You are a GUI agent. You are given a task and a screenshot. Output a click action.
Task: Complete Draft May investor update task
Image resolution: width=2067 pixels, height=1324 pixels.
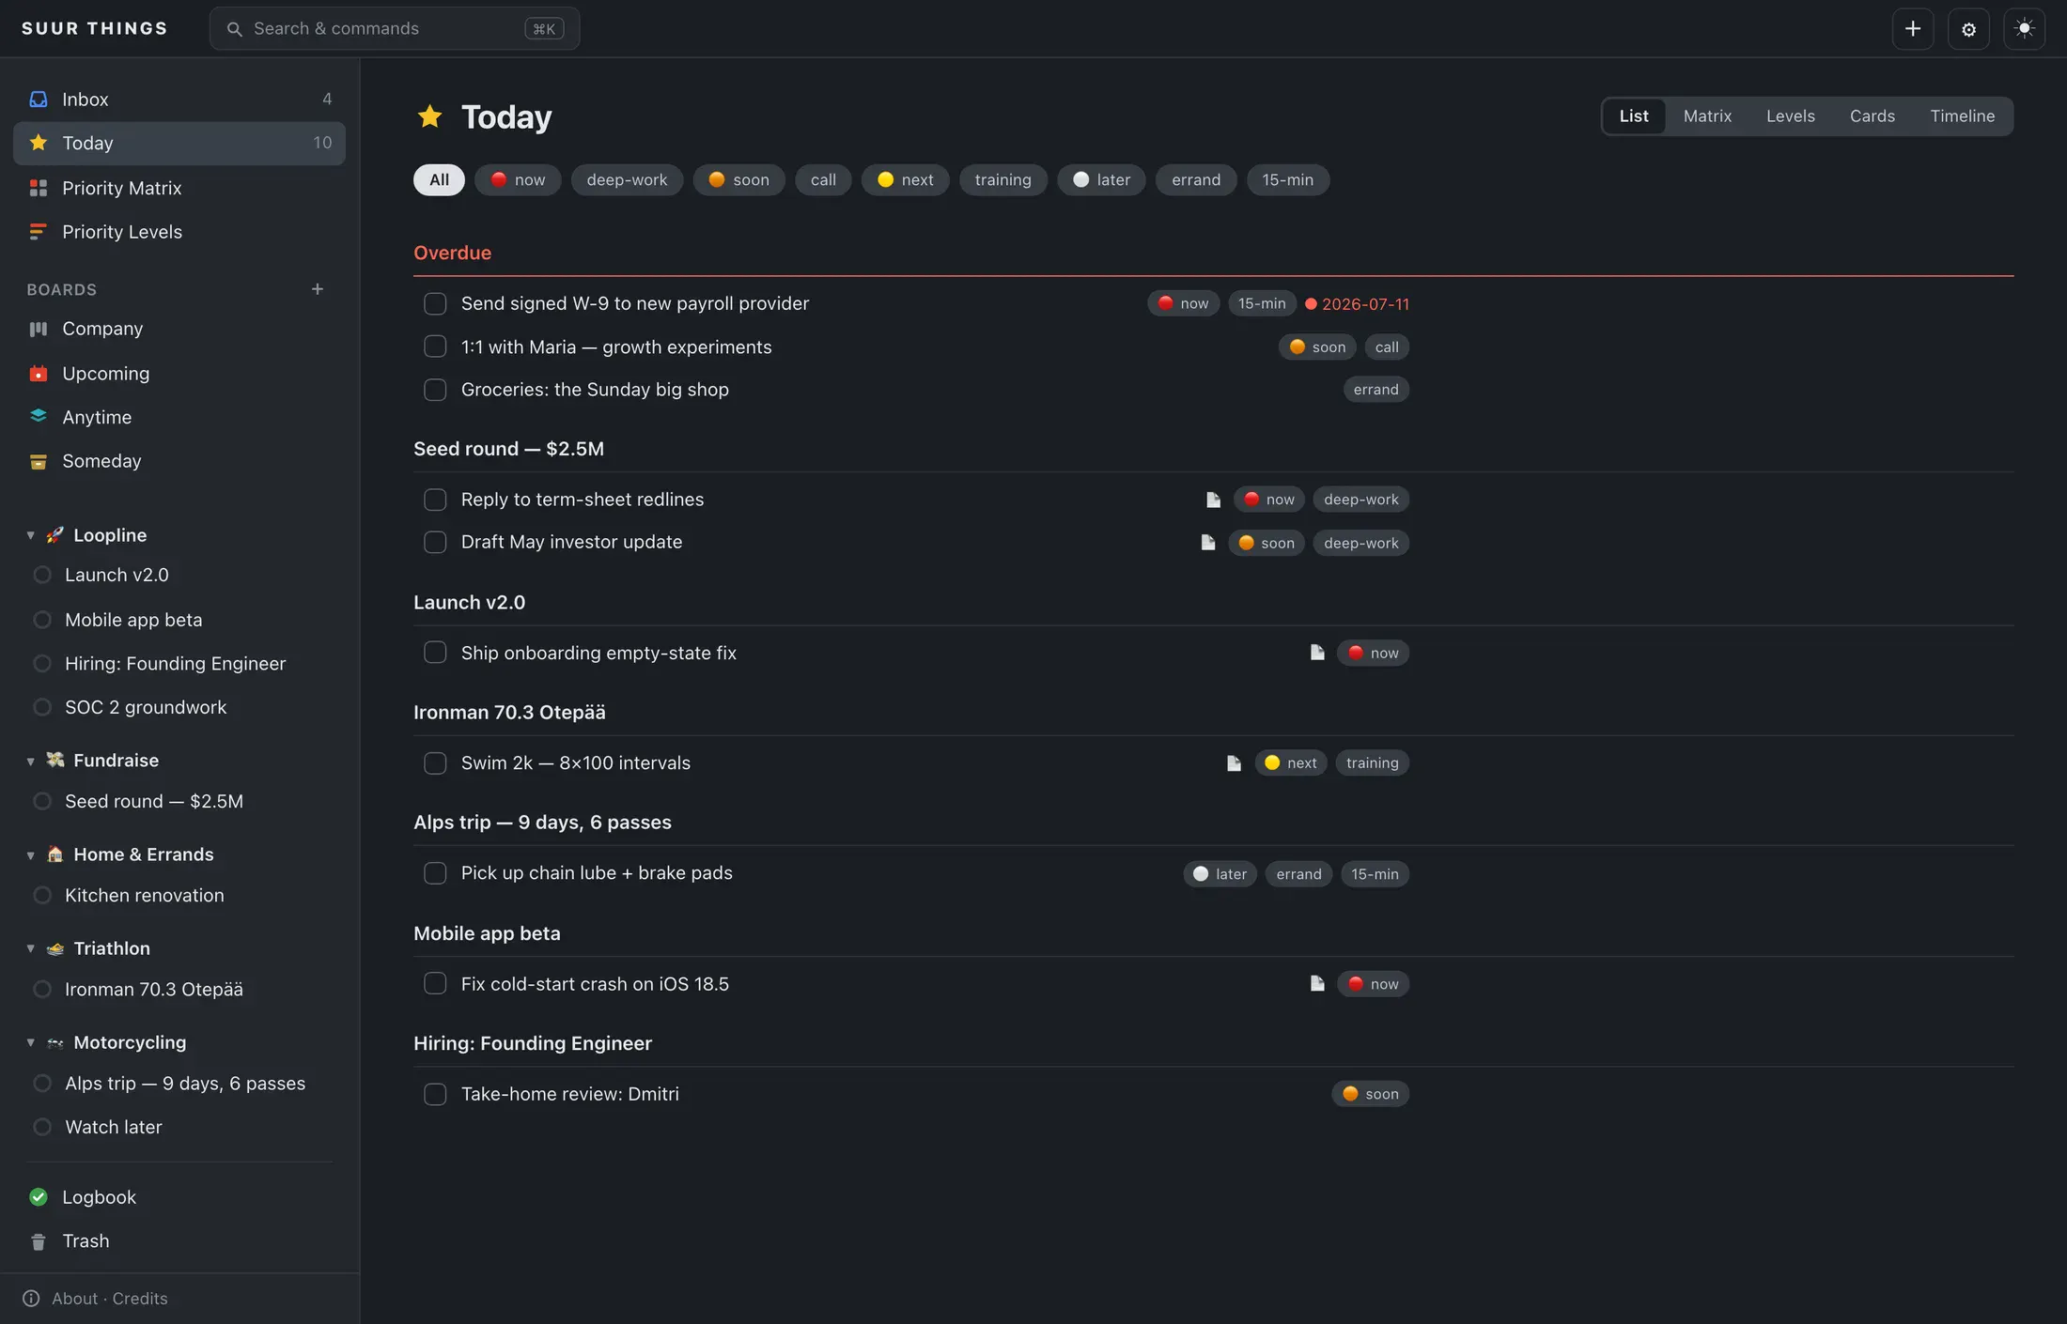435,543
